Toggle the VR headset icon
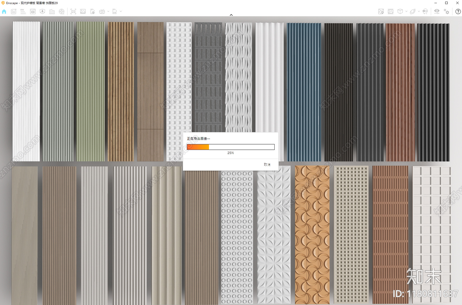This screenshot has height=305, width=462. (x=425, y=12)
